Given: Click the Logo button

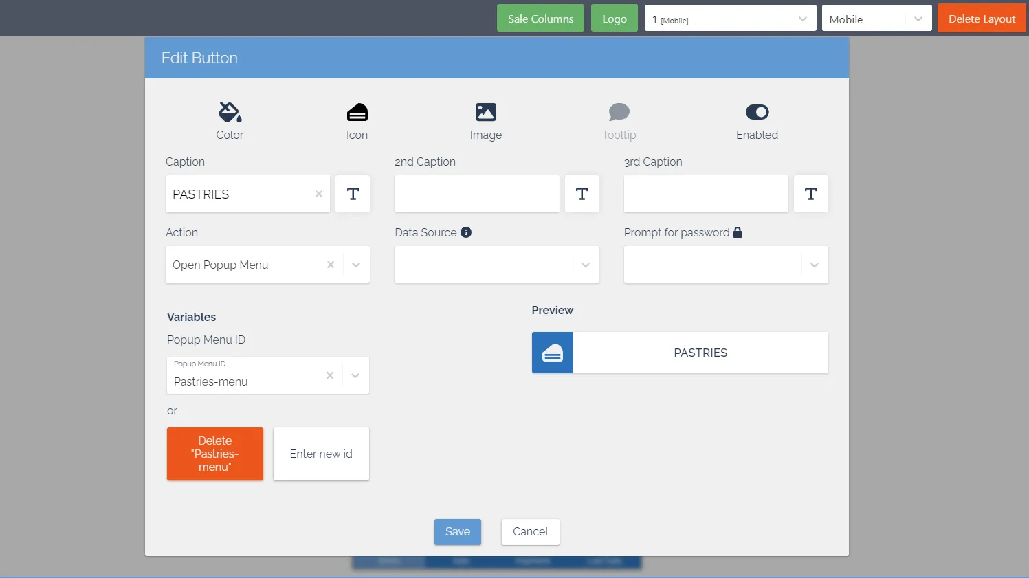Looking at the screenshot, I should click(x=615, y=19).
